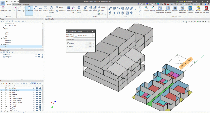The width and height of the screenshot is (210, 113).
Task: Select the eraser tool in Edição
Action: [x=110, y=13]
